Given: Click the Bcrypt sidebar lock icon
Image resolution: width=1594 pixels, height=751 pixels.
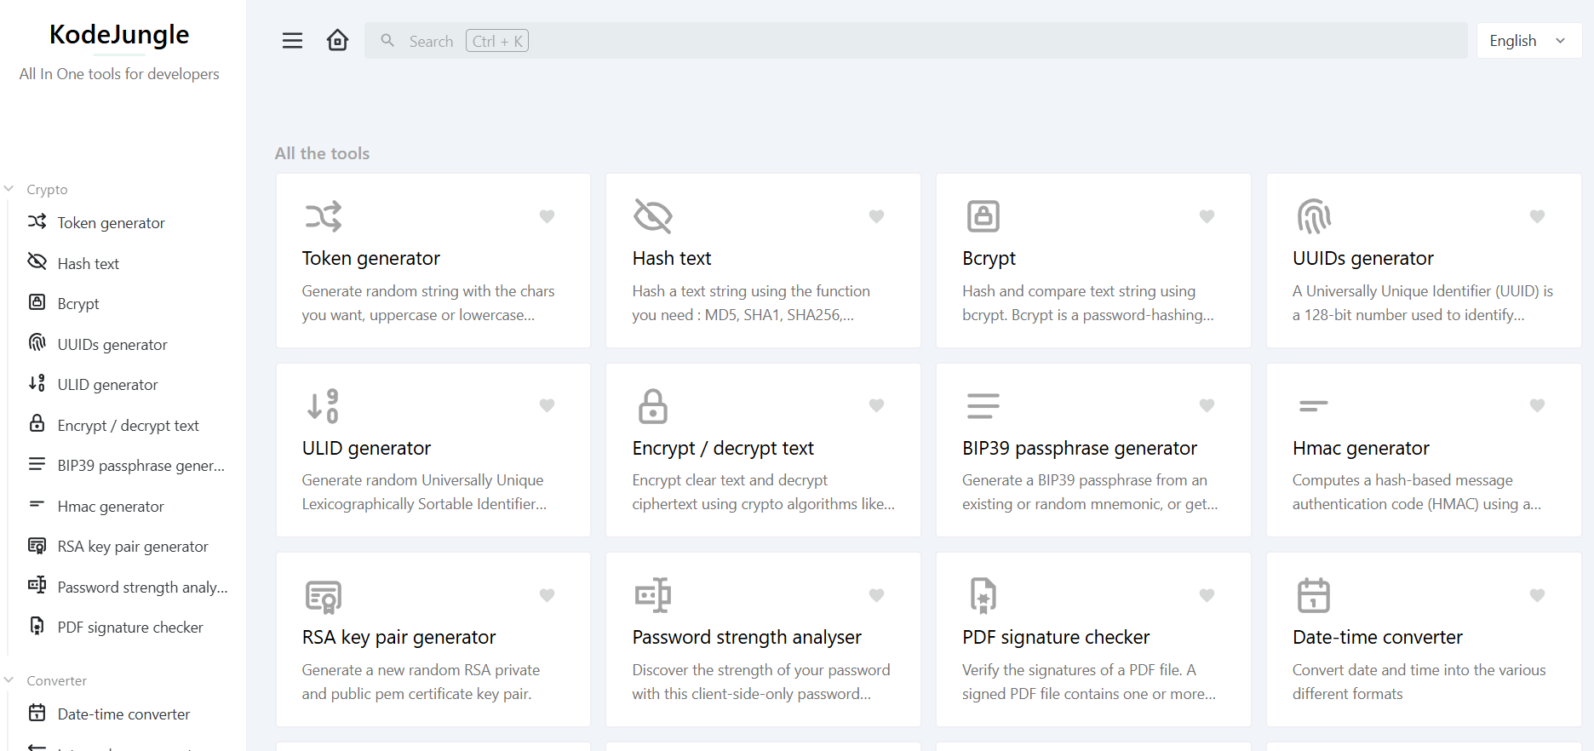Looking at the screenshot, I should pyautogui.click(x=37, y=302).
